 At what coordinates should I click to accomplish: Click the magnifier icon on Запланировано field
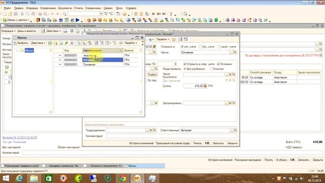point(234,103)
